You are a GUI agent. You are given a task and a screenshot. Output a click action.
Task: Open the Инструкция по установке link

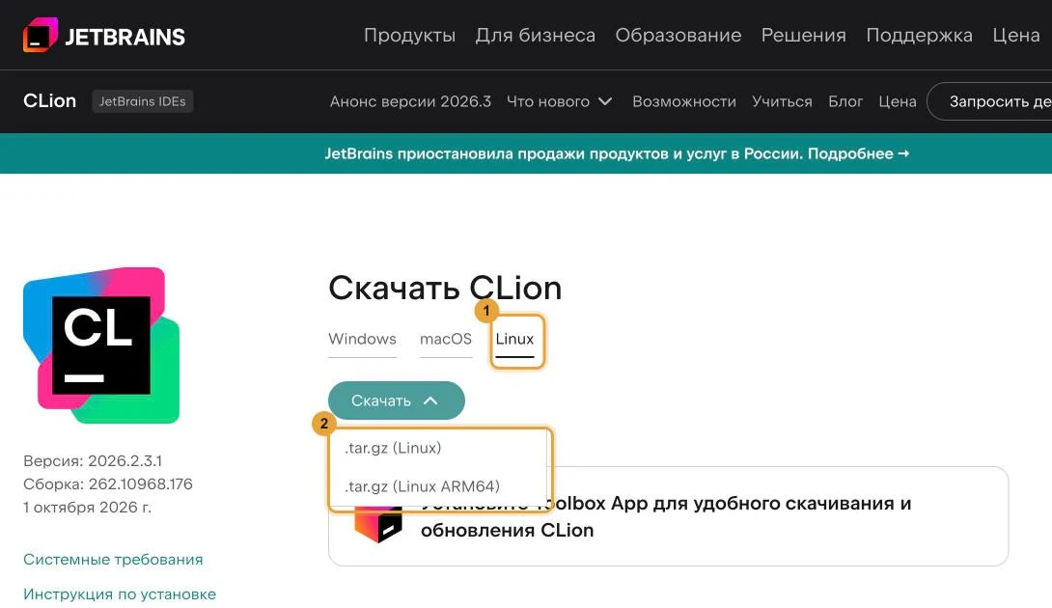120,594
